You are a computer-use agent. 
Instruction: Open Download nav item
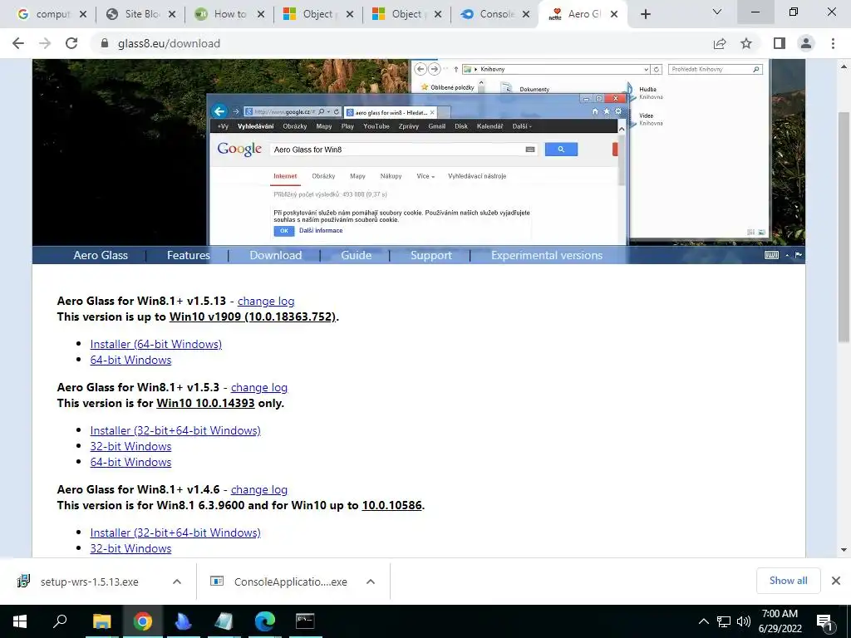(276, 255)
